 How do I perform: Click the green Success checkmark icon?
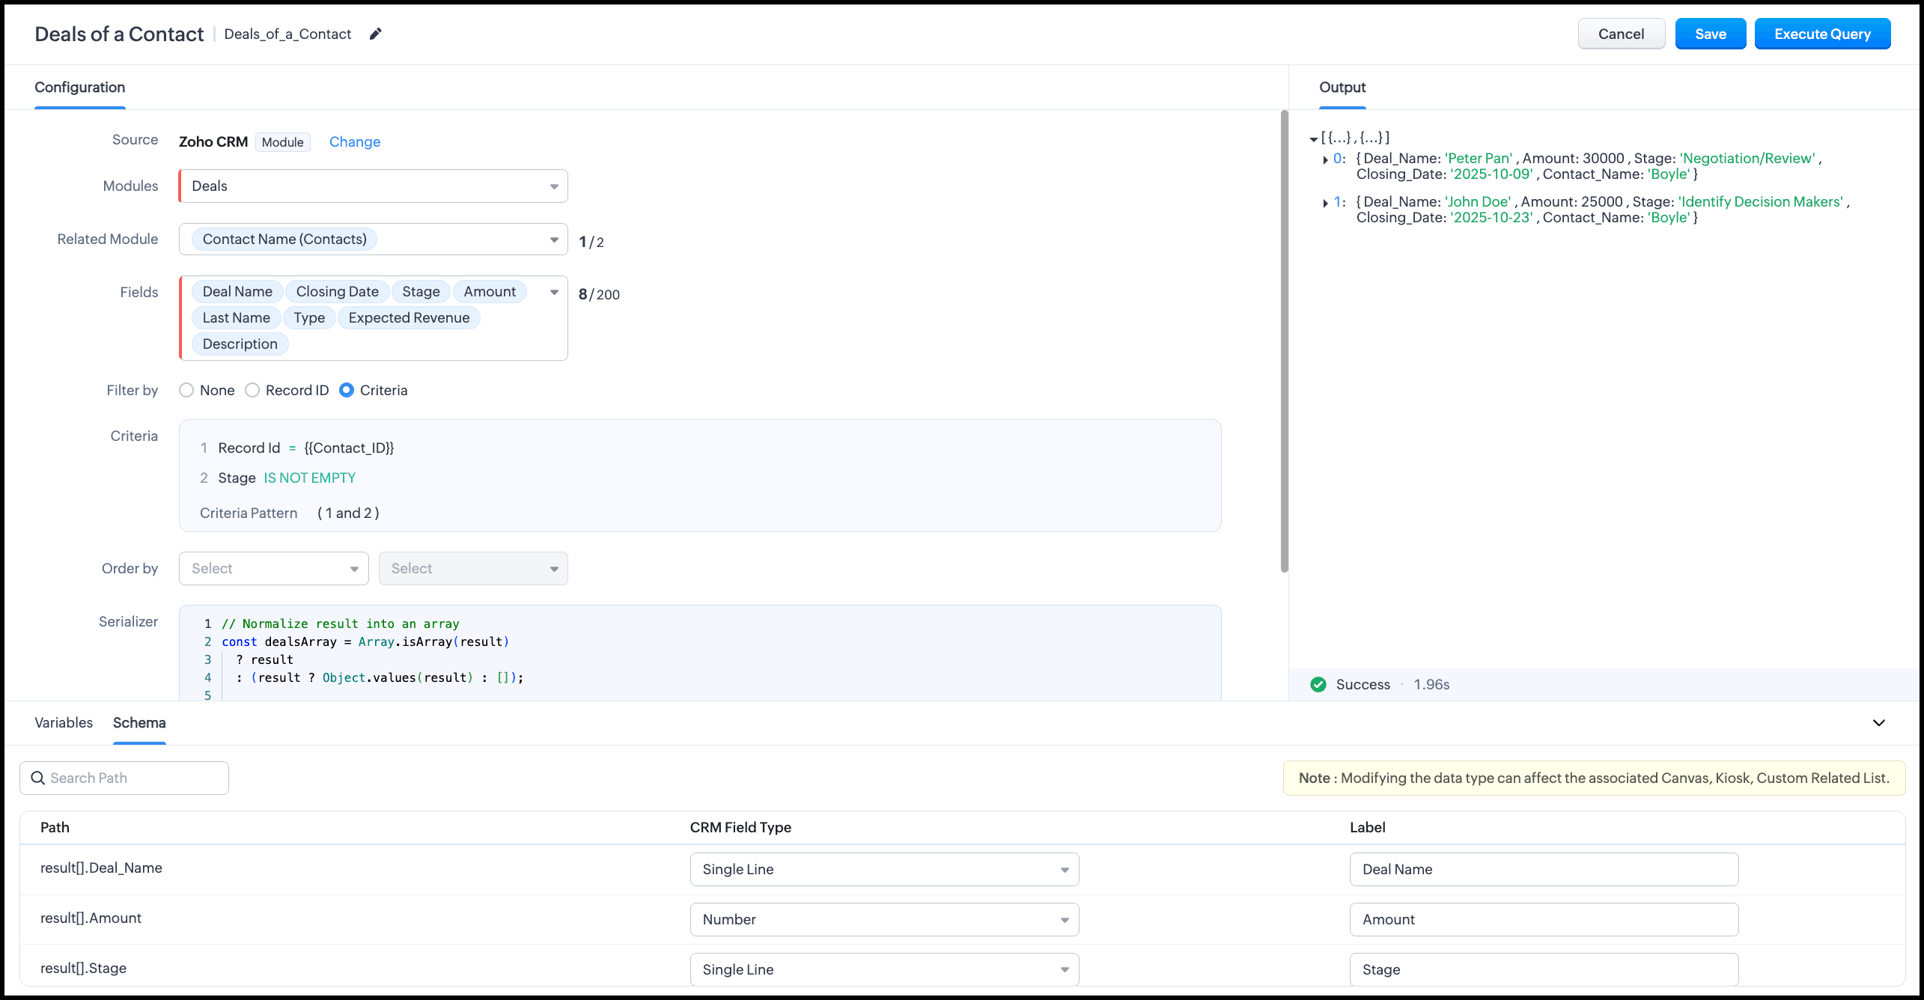click(x=1318, y=684)
